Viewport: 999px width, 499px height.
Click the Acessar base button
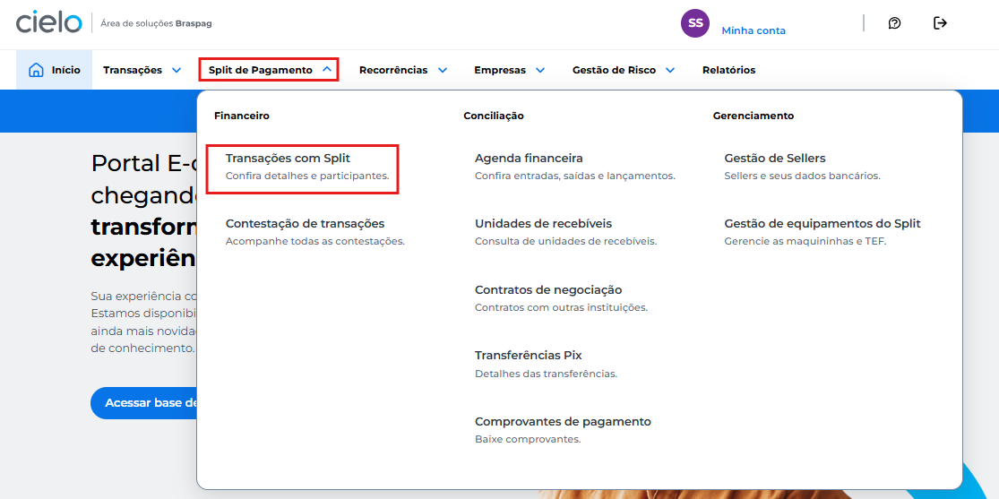(x=144, y=403)
